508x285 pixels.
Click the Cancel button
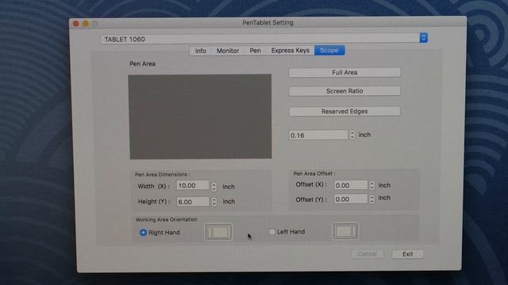(x=368, y=254)
